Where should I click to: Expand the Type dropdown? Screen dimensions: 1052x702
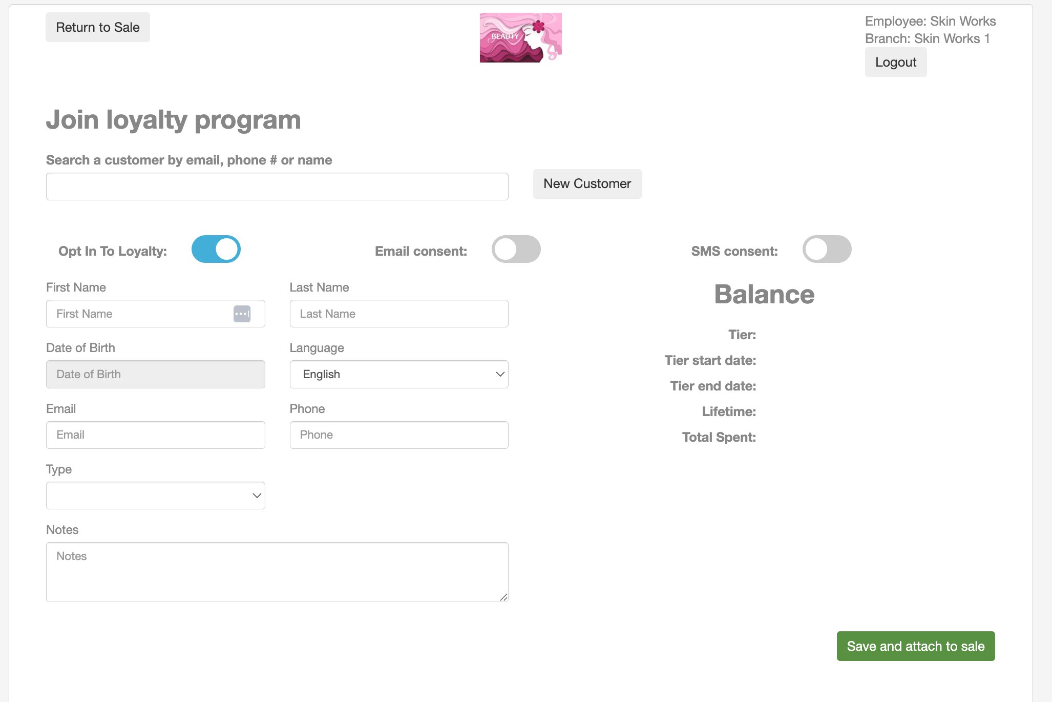tap(155, 495)
